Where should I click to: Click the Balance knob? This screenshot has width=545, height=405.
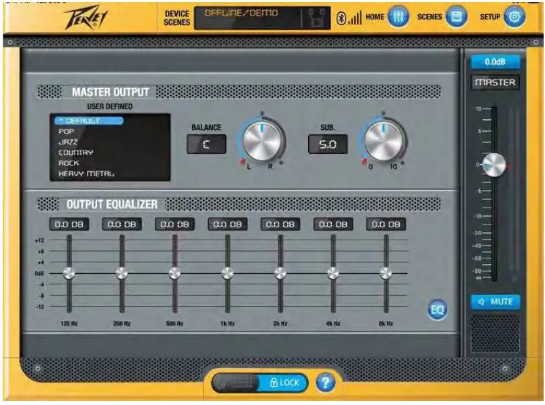pyautogui.click(x=262, y=141)
